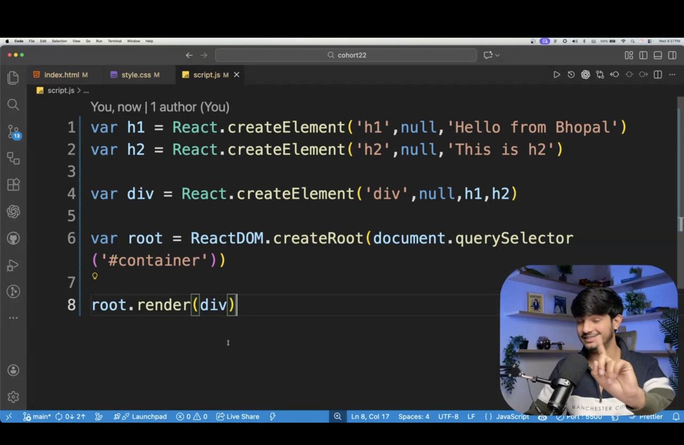Toggle the primary side bar visibility

pos(643,55)
